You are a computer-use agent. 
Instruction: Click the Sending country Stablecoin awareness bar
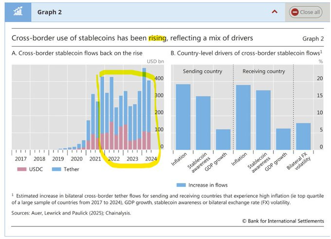coord(203,123)
